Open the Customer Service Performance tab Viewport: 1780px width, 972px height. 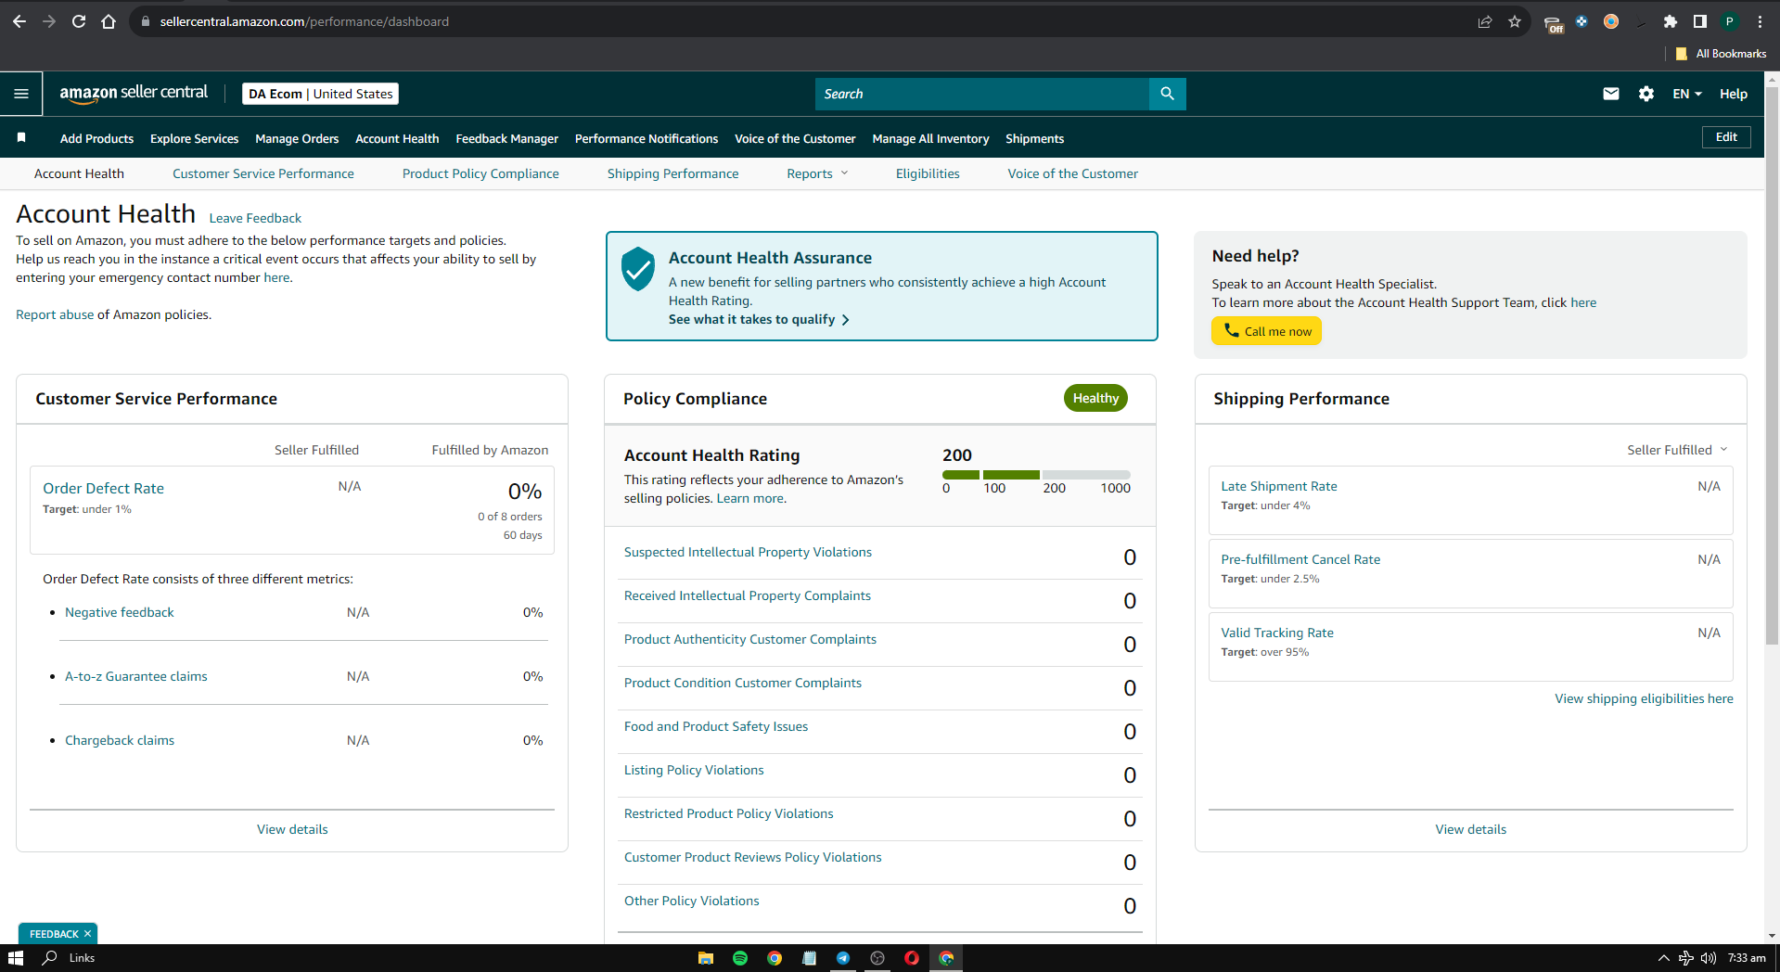pos(263,173)
